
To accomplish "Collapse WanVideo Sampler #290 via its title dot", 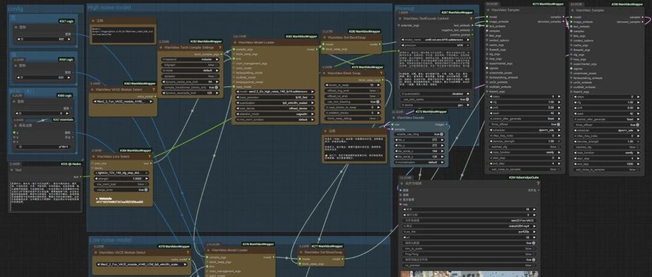I will [x=573, y=10].
